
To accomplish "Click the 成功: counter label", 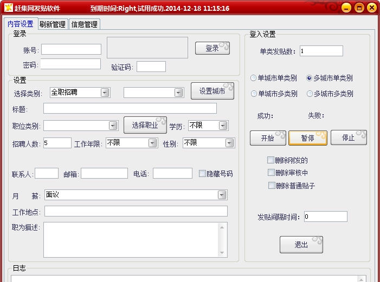I will pos(265,116).
